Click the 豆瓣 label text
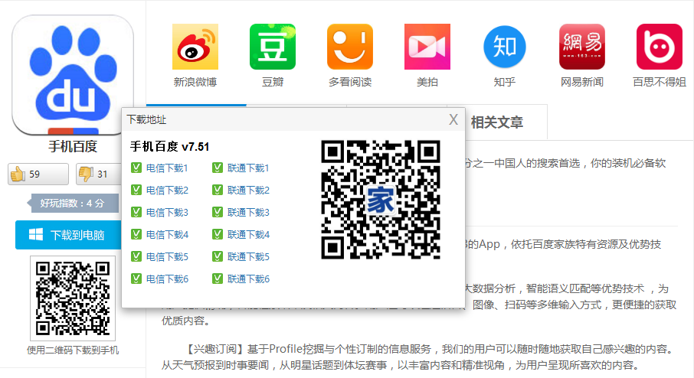This screenshot has height=378, width=694. (x=273, y=82)
